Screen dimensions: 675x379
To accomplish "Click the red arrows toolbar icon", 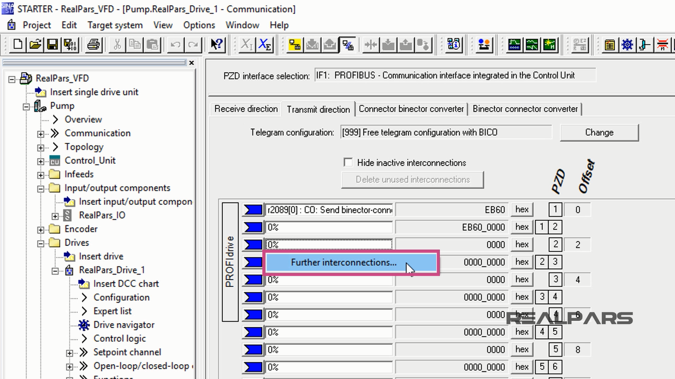I will [662, 45].
